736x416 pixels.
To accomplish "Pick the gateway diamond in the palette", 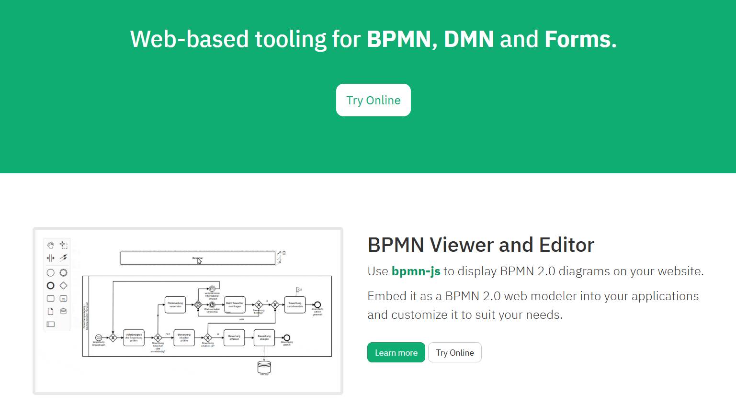I will pyautogui.click(x=63, y=285).
